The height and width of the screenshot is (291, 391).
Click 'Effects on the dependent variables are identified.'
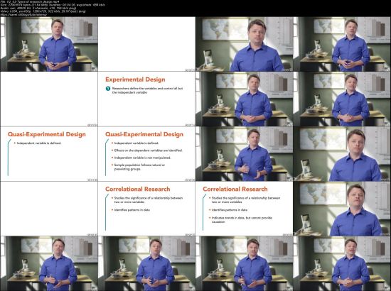tap(148, 150)
